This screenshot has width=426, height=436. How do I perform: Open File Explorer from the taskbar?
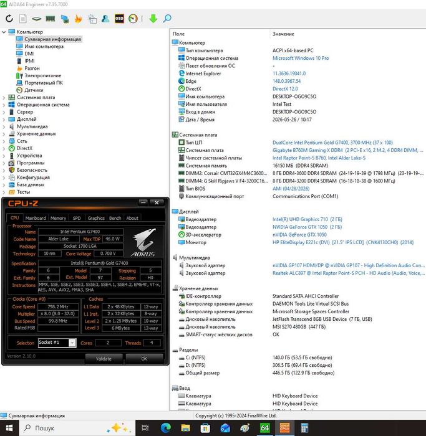pos(185,428)
